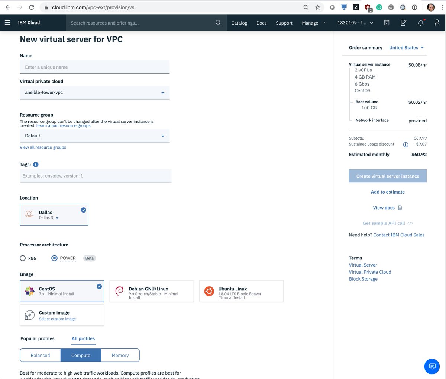
Task: Open the United States currency dropdown
Action: [407, 48]
